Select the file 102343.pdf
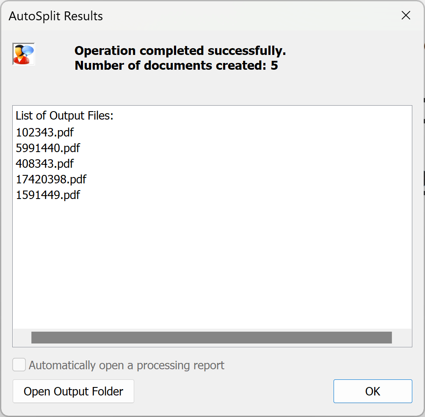Screen dimensions: 425x417 (x=44, y=132)
